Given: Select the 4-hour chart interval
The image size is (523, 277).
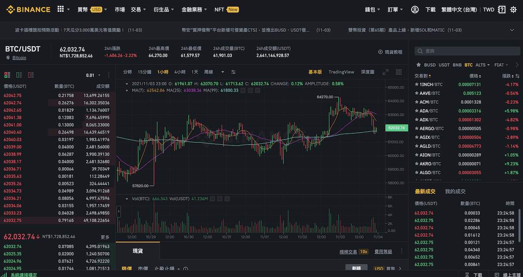Looking at the screenshot, I should 180,72.
